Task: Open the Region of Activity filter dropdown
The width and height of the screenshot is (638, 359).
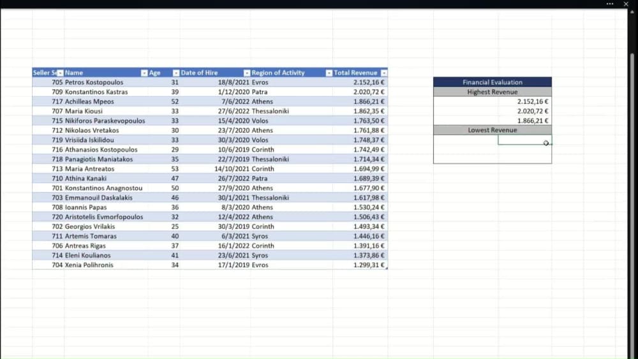Action: (329, 73)
